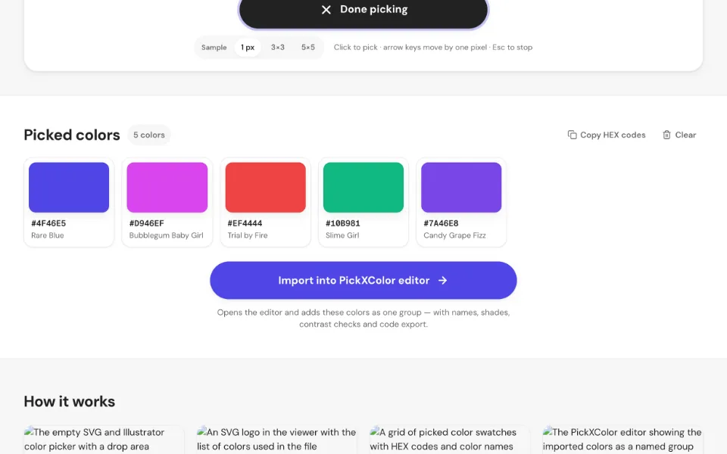727x454 pixels.
Task: Click the Rare Blue color name
Action: [x=47, y=235]
